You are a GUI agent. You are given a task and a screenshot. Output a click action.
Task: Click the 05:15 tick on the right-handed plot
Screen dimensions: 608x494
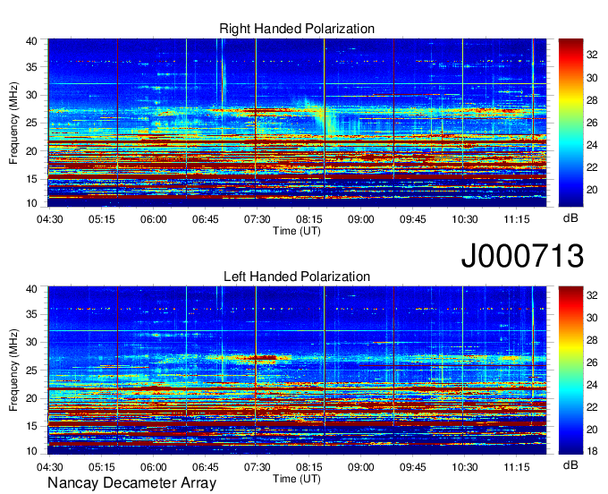pos(102,219)
